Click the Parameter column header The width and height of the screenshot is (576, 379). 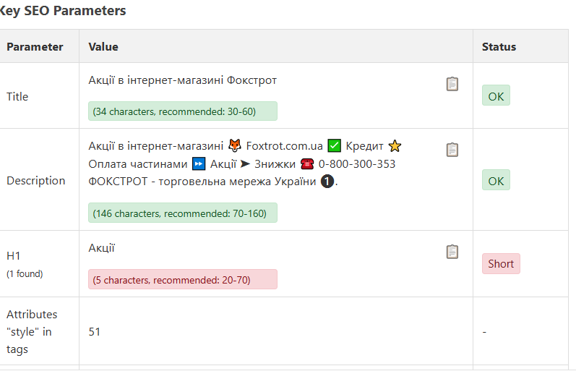coord(35,47)
